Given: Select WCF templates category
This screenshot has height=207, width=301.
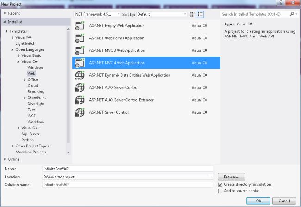Looking at the screenshot, I should (x=31, y=116).
